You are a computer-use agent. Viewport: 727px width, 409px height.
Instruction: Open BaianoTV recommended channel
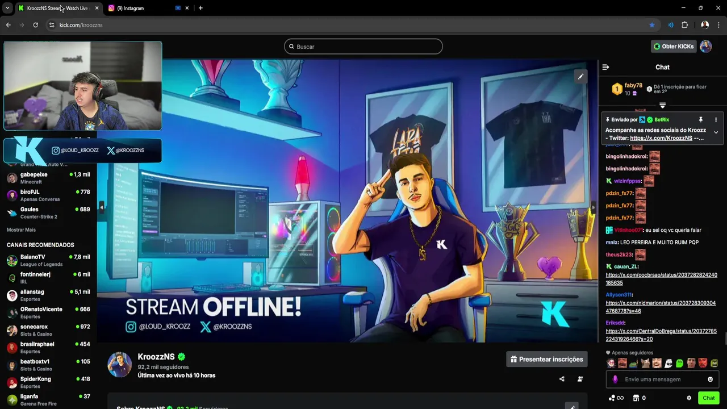pos(48,261)
